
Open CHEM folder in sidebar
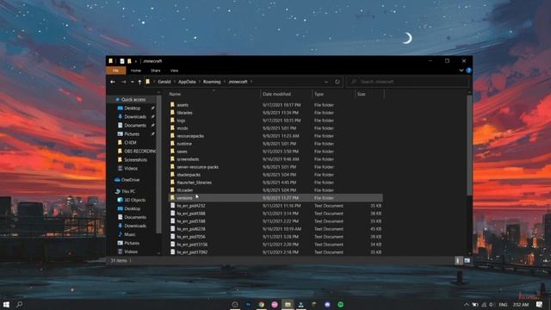(x=130, y=142)
